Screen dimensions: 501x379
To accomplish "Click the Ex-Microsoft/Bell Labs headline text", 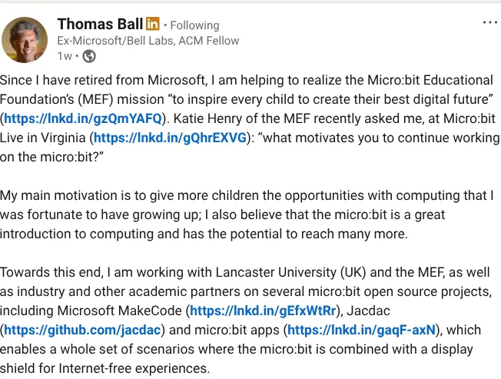I will [148, 41].
